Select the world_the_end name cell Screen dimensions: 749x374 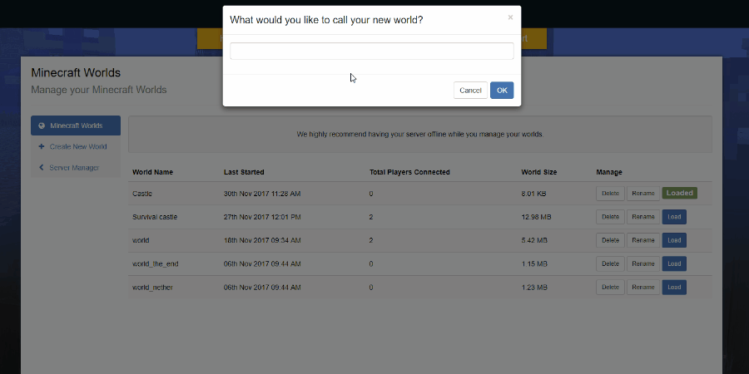click(x=156, y=263)
